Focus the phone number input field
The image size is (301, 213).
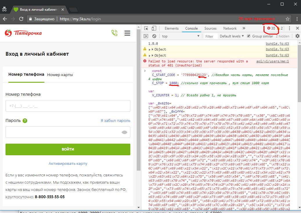pos(68,106)
